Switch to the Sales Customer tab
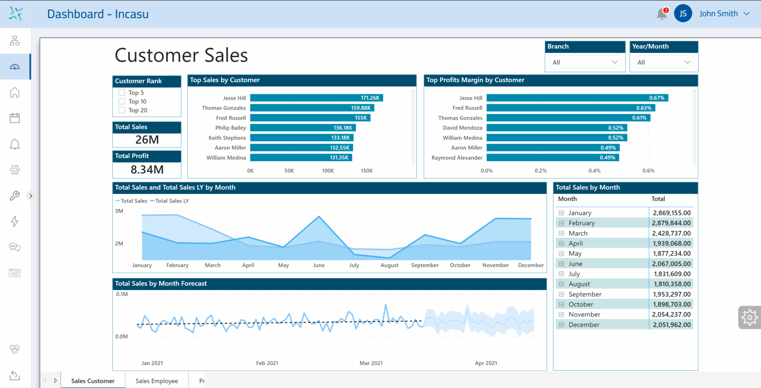This screenshot has height=388, width=761. pos(93,380)
